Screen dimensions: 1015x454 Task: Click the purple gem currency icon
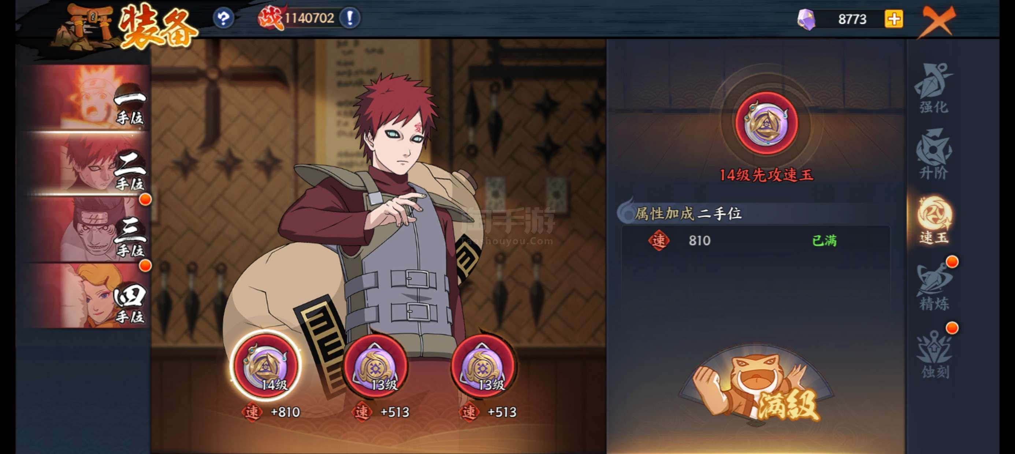(806, 19)
